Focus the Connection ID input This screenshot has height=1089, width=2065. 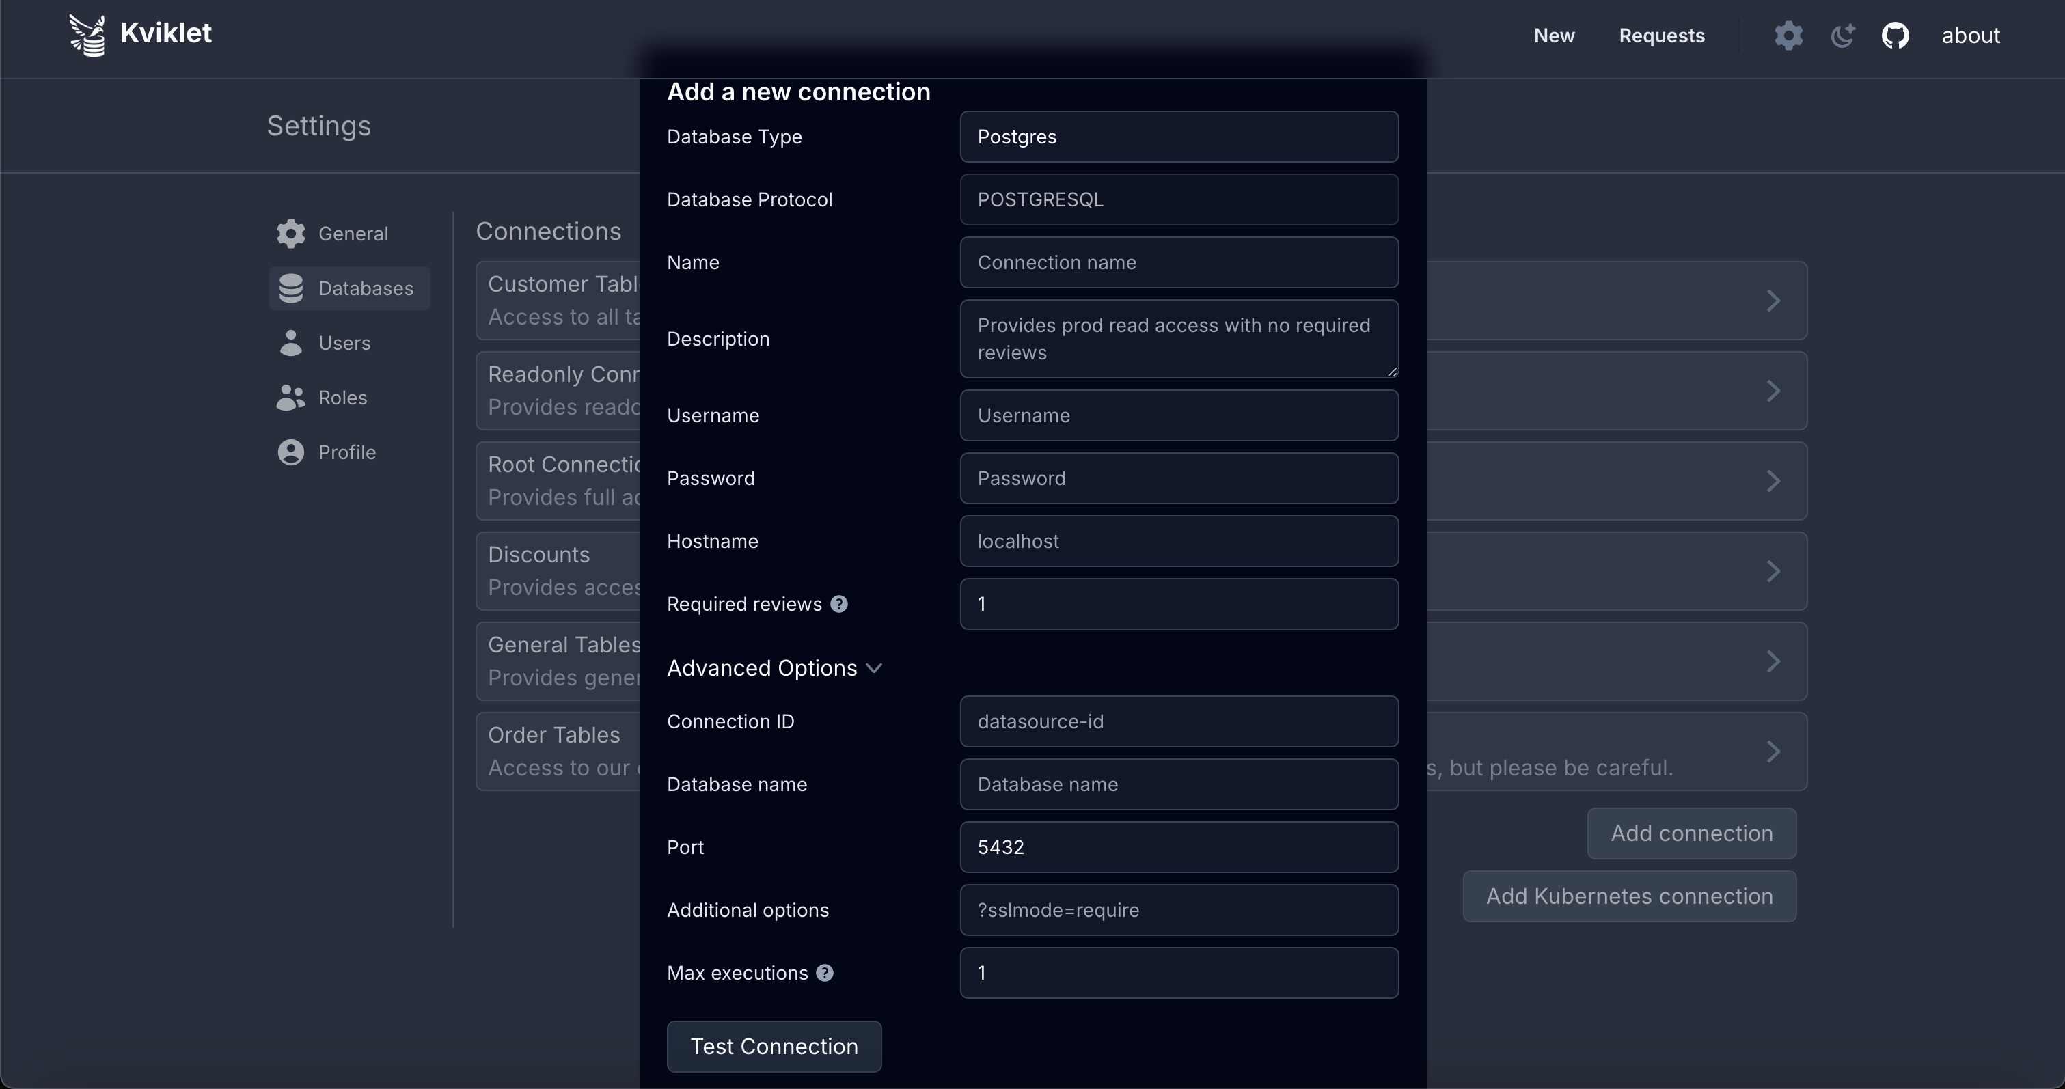(1179, 722)
